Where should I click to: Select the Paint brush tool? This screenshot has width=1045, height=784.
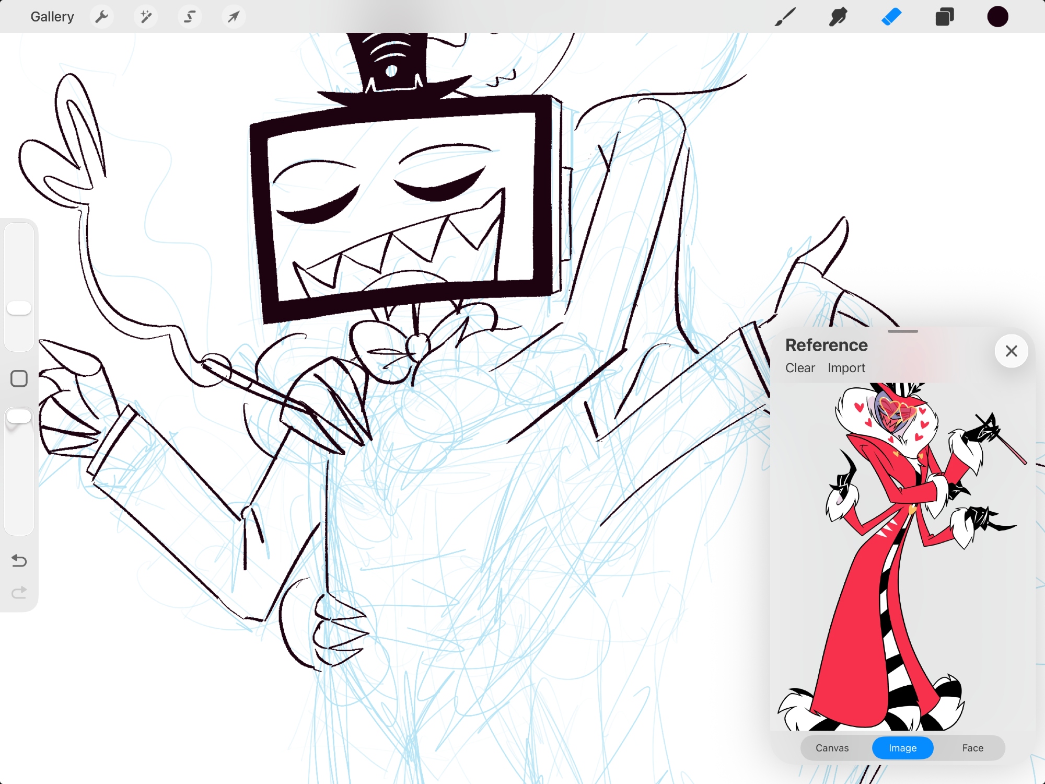tap(785, 17)
